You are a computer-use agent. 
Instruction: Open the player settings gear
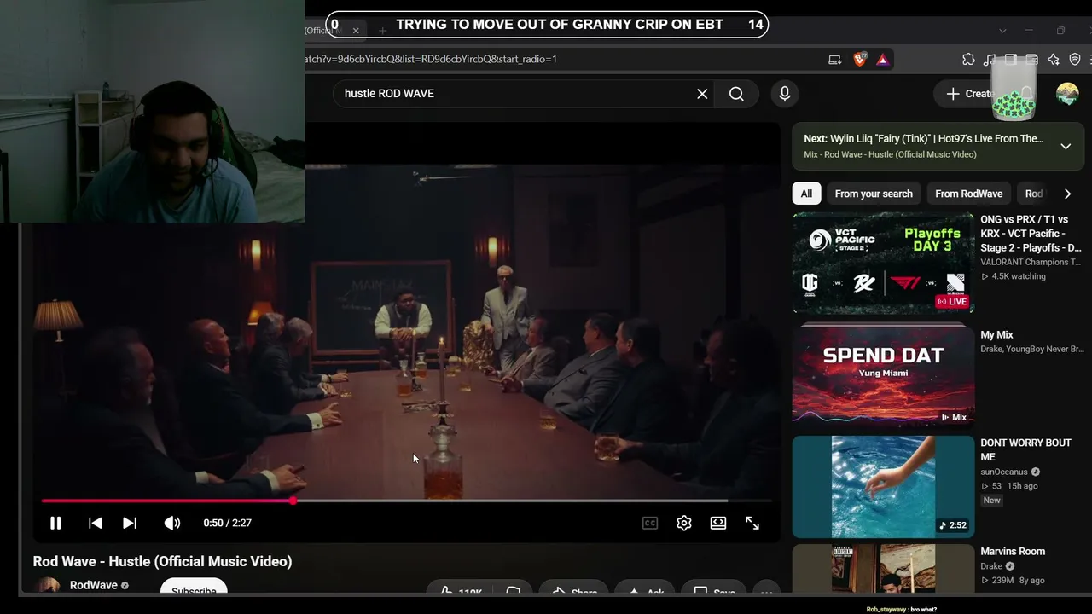[x=684, y=523]
